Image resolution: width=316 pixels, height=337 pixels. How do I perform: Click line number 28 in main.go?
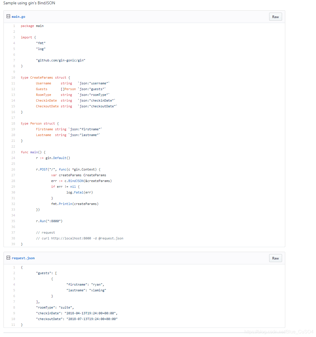(13, 181)
